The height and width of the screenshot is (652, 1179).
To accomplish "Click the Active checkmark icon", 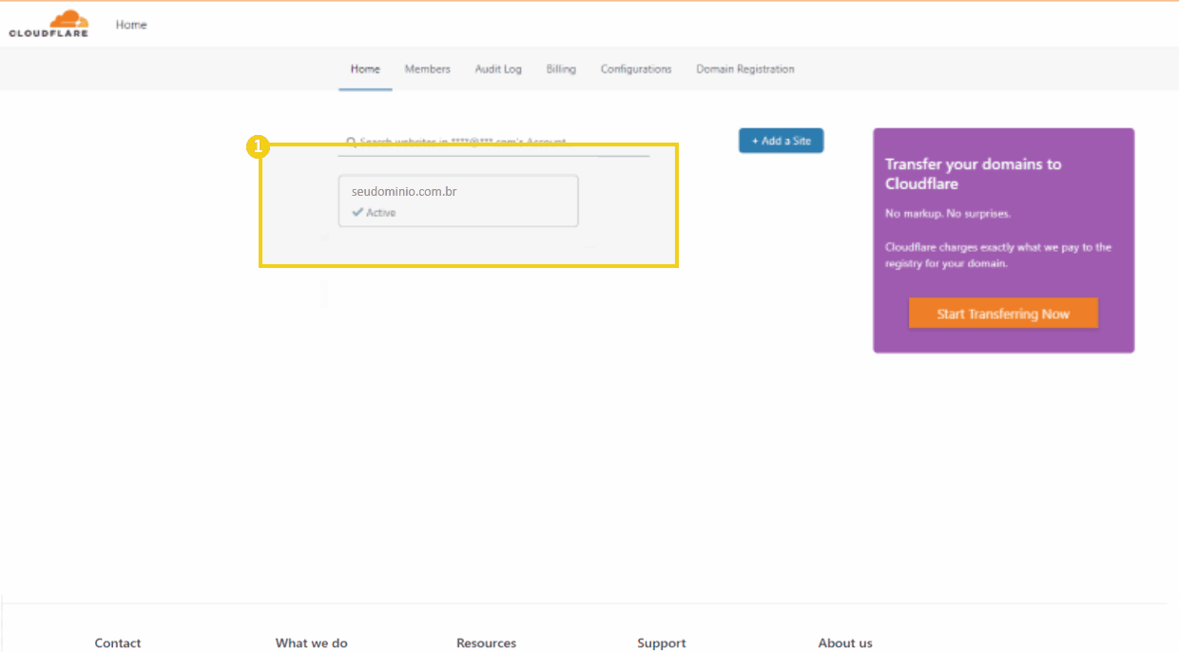I will (358, 212).
